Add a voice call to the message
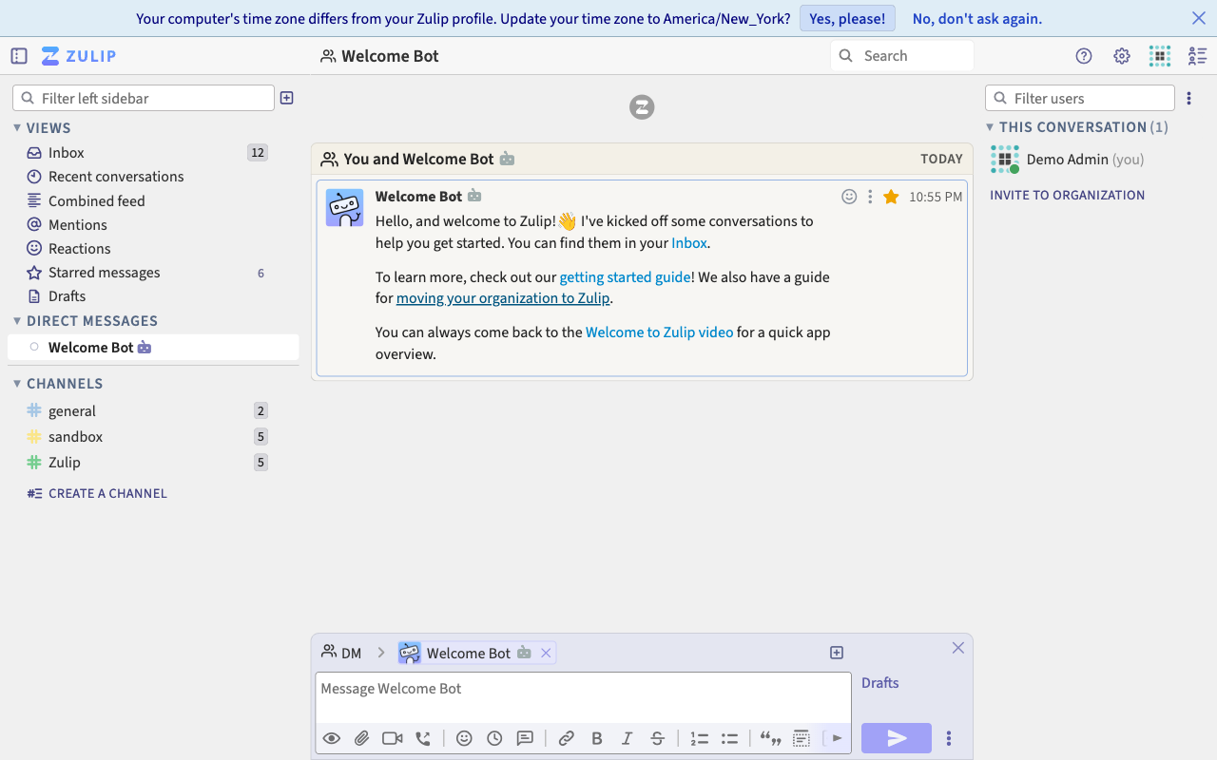This screenshot has height=760, width=1217. point(423,738)
